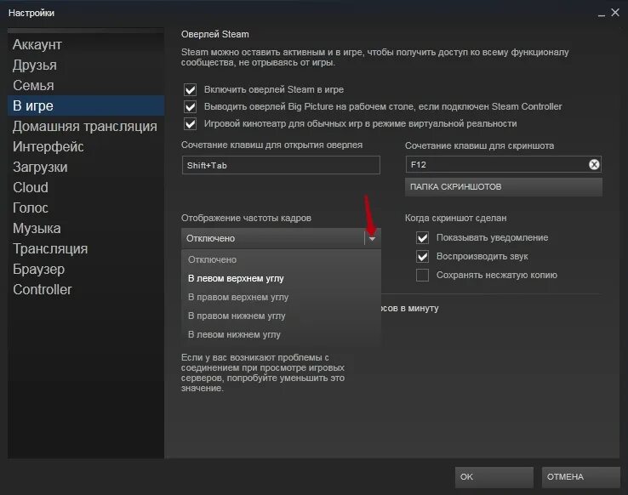Open the ПАПКА СКРИНШОТОВ button
628x495 pixels.
pyautogui.click(x=504, y=187)
